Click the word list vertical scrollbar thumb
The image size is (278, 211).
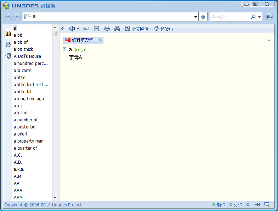click(55, 34)
